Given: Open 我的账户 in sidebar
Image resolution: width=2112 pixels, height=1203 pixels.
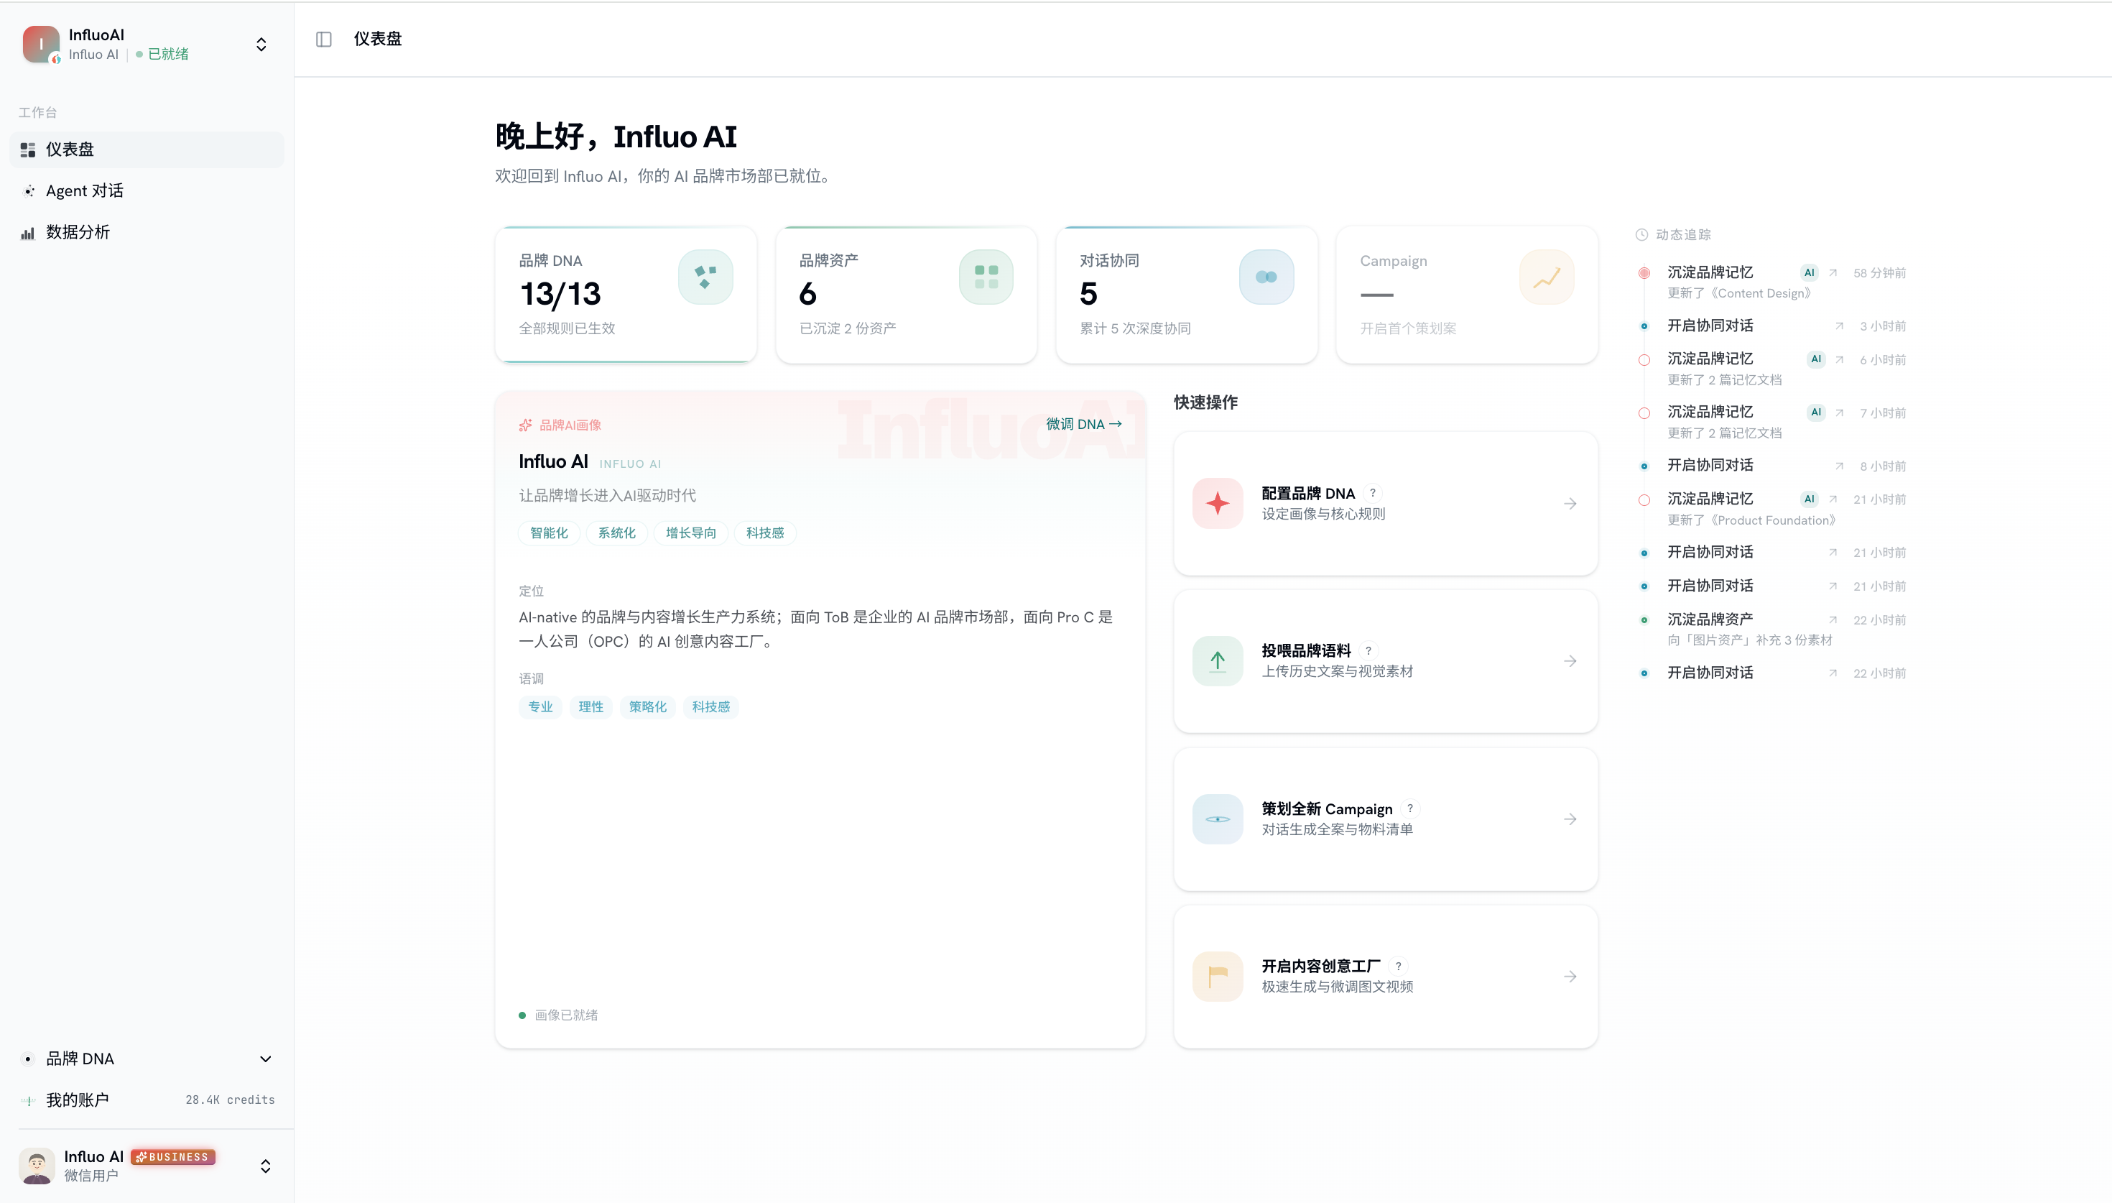Looking at the screenshot, I should (x=147, y=1100).
